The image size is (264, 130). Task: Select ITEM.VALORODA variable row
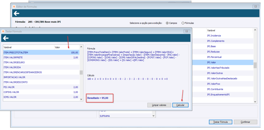point(41,67)
